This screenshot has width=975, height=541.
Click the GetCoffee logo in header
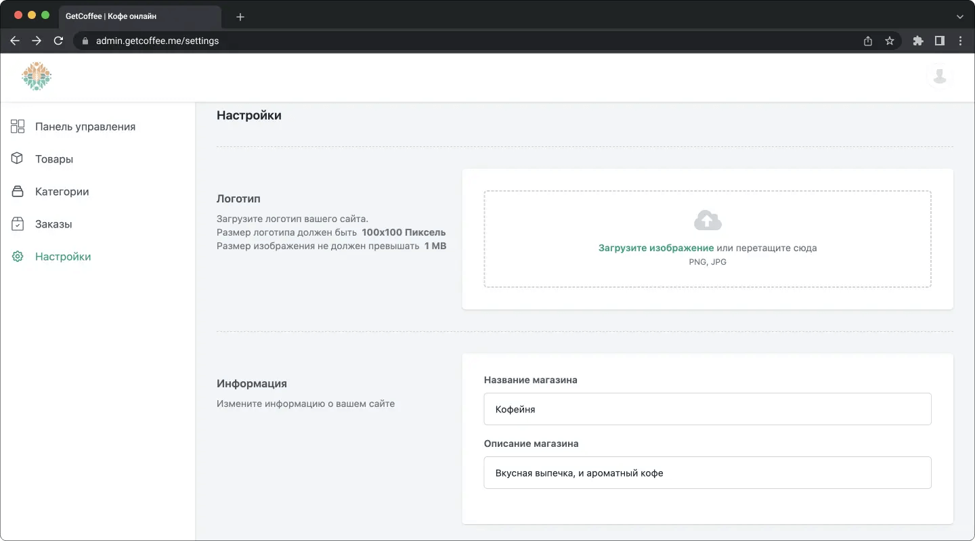37,77
